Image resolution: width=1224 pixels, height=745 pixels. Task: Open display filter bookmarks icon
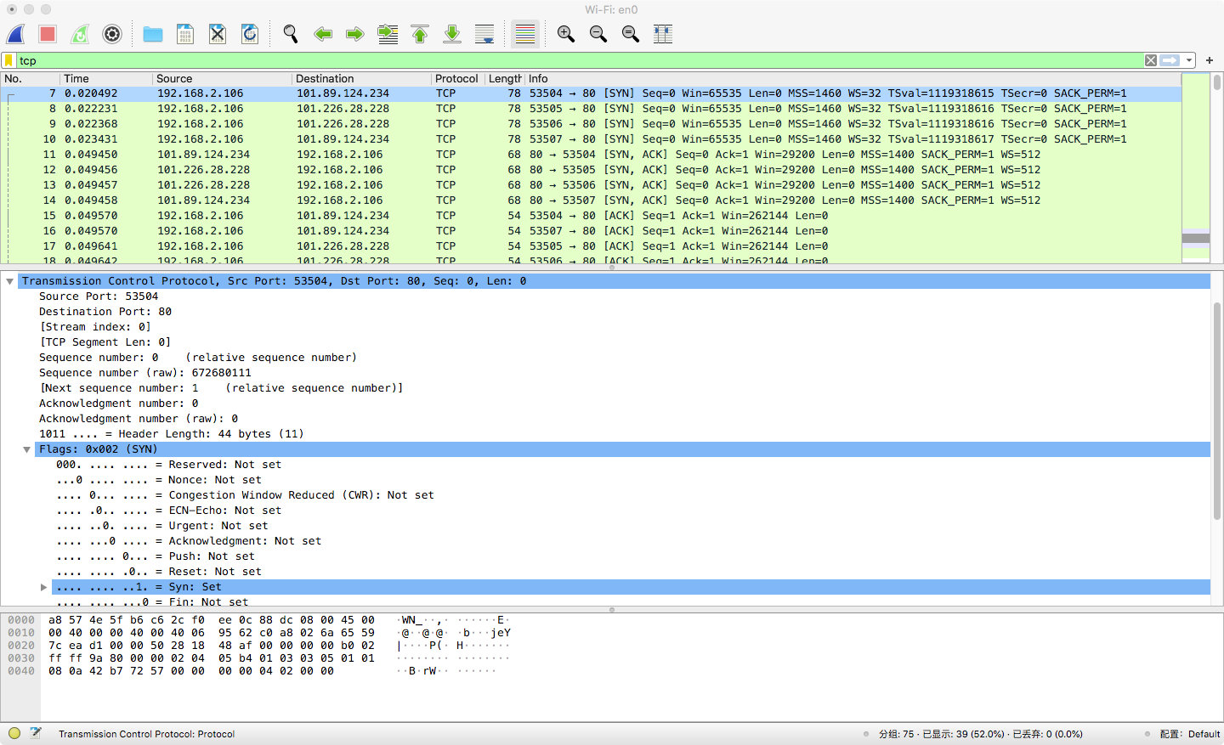click(x=8, y=60)
